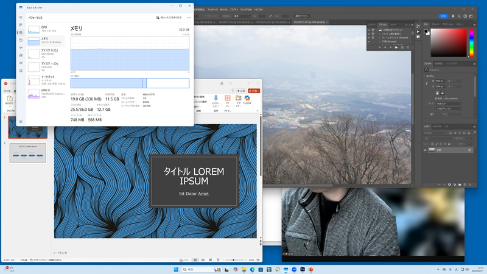
Task: Open Photoshop Help menu
Action: click(258, 10)
